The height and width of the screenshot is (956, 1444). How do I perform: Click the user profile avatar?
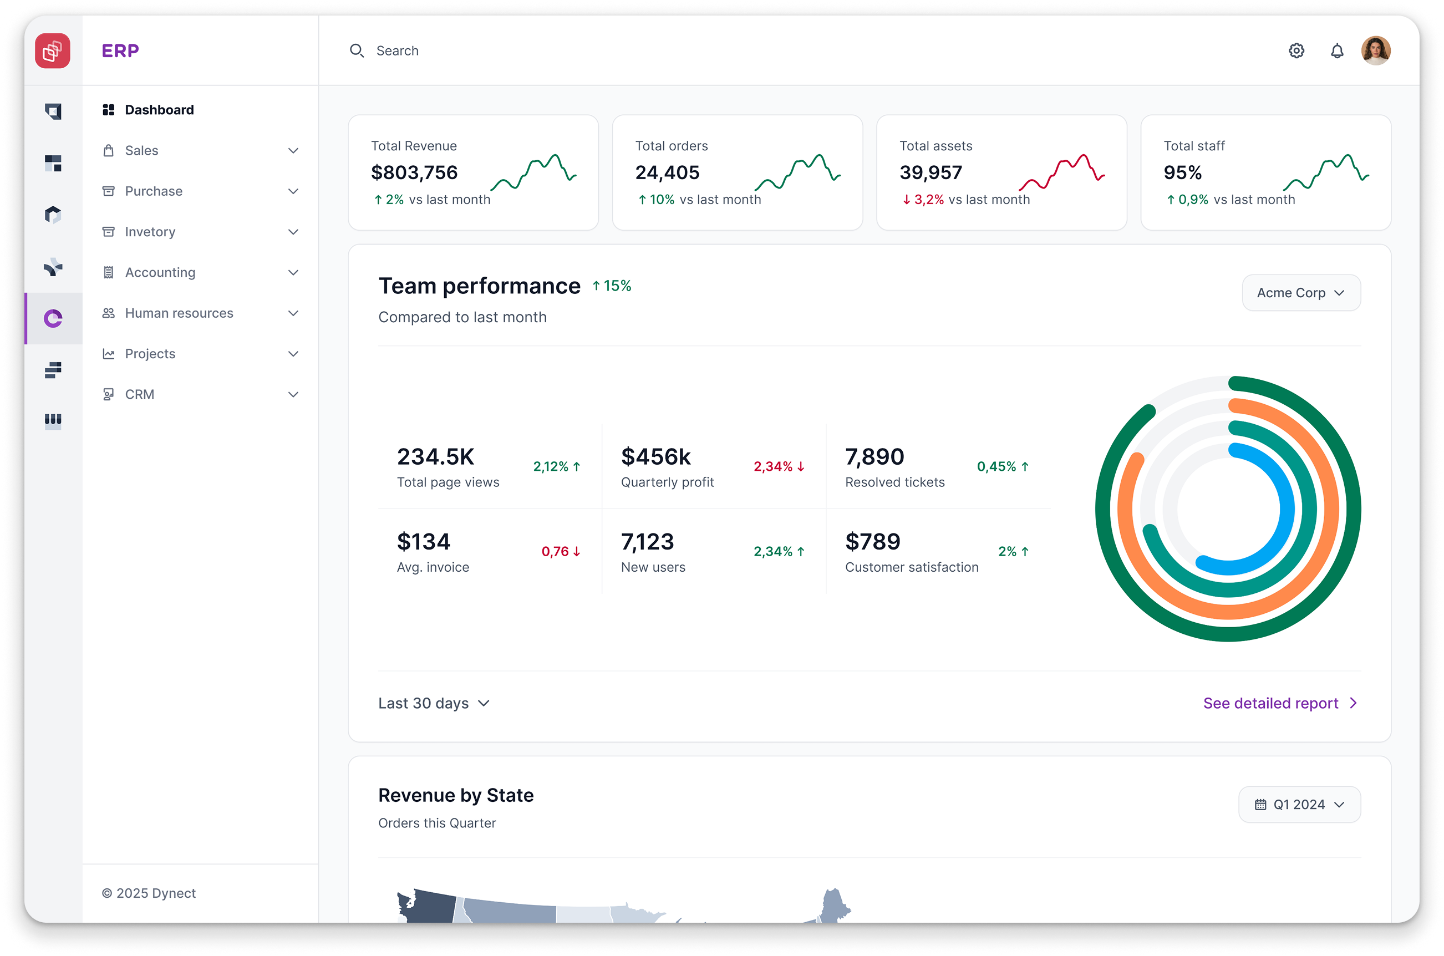(x=1377, y=50)
